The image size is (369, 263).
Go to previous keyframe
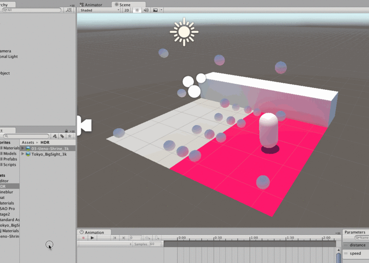pyautogui.click(x=114, y=238)
